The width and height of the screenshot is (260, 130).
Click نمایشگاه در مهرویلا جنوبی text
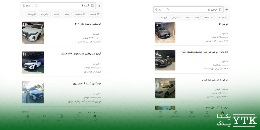89,42
